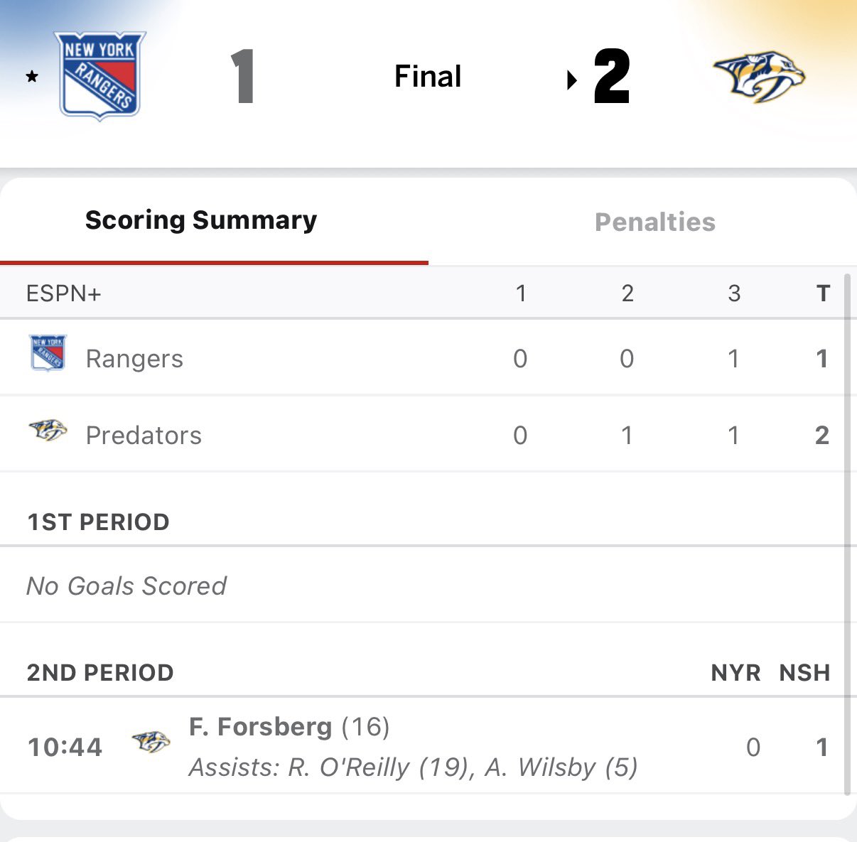The width and height of the screenshot is (857, 842).
Task: Click the winner arrow beside score 2
Action: pos(571,80)
